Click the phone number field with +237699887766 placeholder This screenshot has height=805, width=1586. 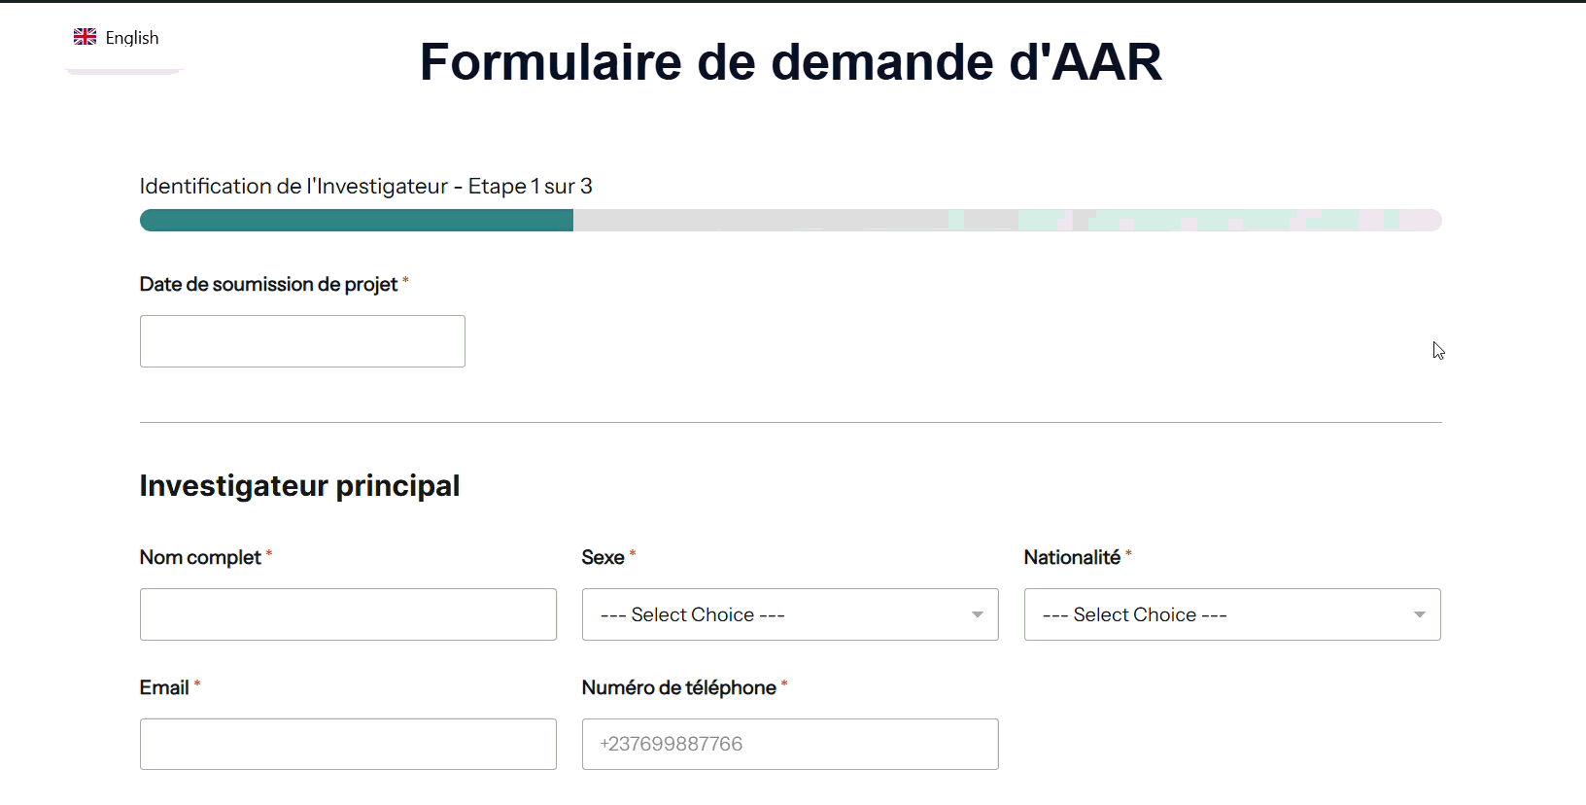click(789, 744)
